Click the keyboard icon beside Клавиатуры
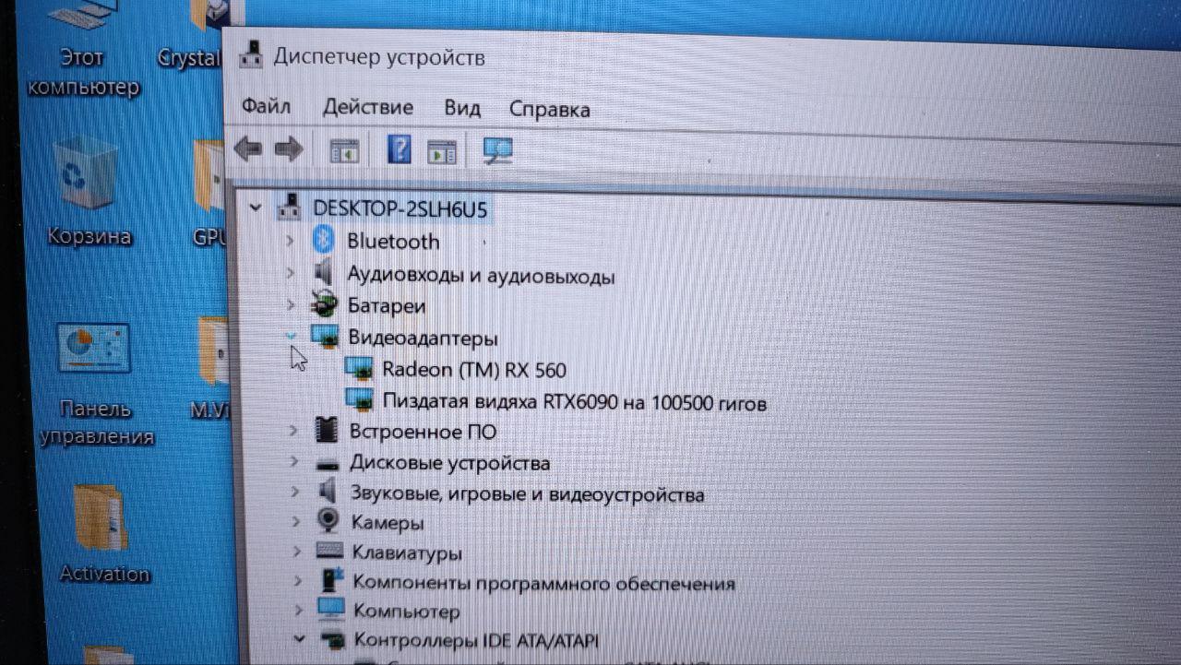 329,552
